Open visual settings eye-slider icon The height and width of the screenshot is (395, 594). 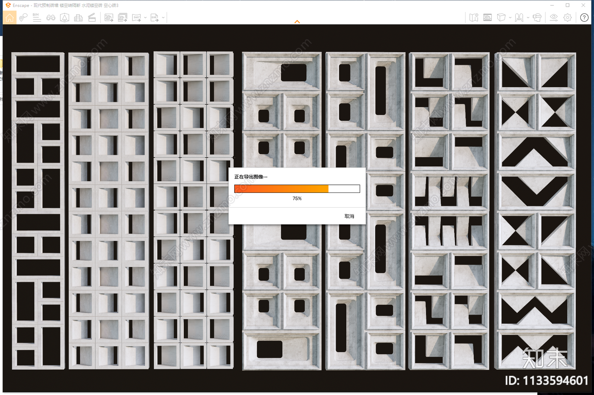pos(554,17)
